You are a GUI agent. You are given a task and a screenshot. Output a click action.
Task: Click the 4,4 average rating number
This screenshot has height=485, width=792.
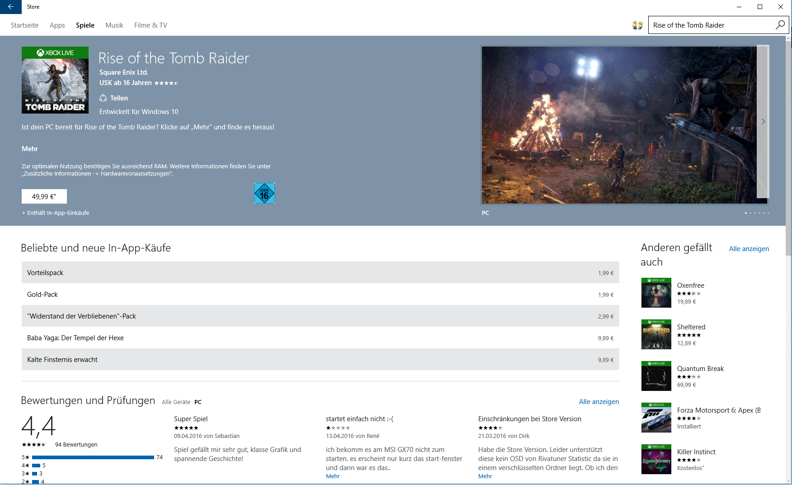click(38, 426)
